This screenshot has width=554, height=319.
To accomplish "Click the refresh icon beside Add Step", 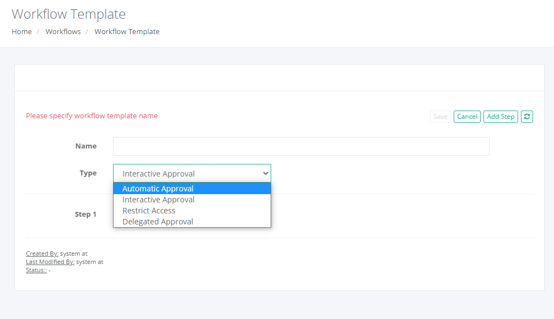I will click(527, 116).
